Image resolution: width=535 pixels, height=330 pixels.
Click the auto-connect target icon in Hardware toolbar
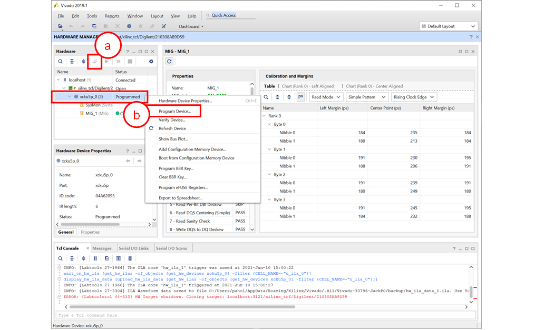(x=95, y=62)
